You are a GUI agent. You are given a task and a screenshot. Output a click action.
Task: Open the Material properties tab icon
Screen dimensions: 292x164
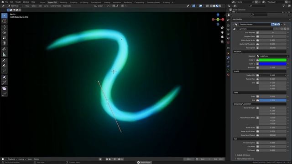click(x=228, y=75)
